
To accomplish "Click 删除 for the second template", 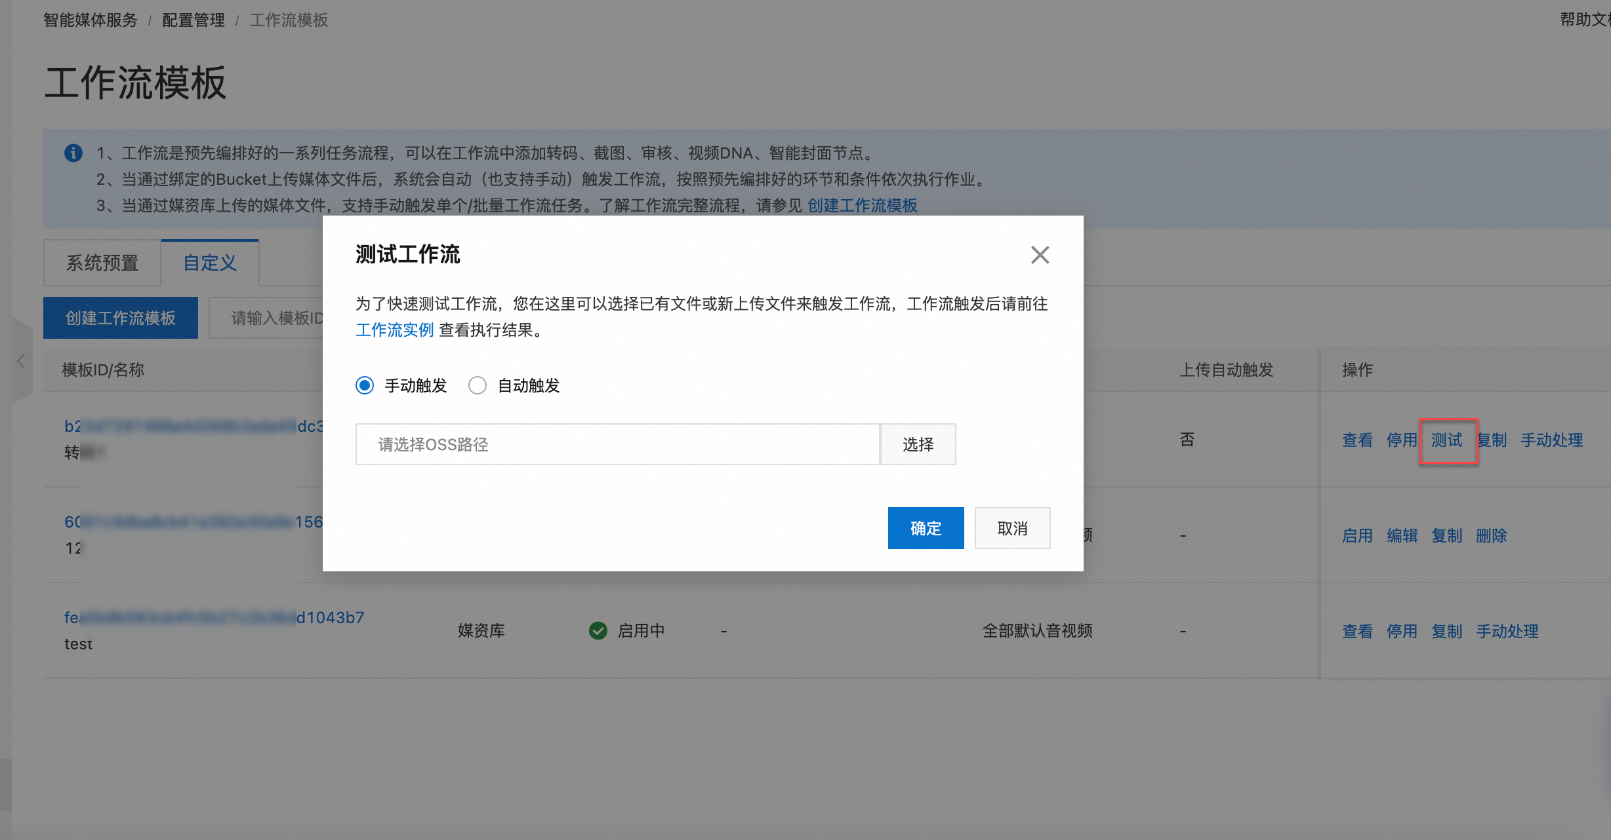I will pyautogui.click(x=1491, y=535).
